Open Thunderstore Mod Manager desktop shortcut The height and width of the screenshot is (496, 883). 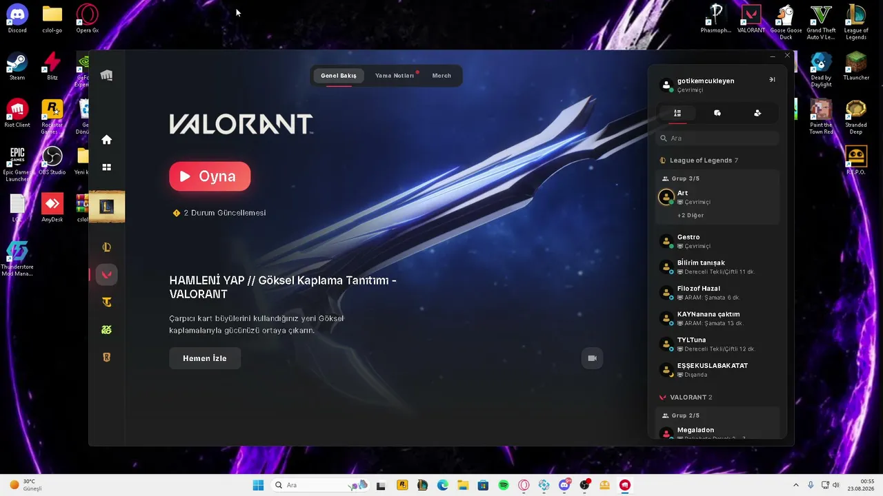point(17,258)
